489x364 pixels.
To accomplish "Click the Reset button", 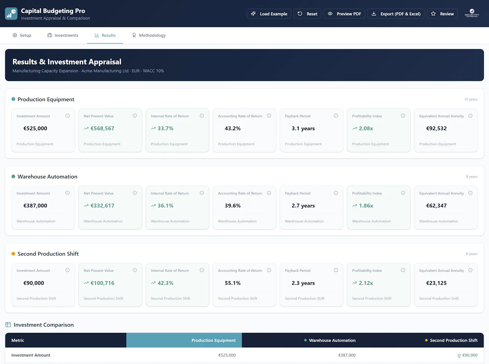I will pos(307,14).
